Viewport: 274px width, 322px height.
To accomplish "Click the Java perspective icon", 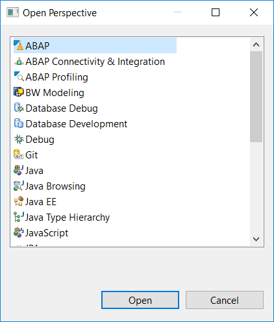I will (18, 170).
